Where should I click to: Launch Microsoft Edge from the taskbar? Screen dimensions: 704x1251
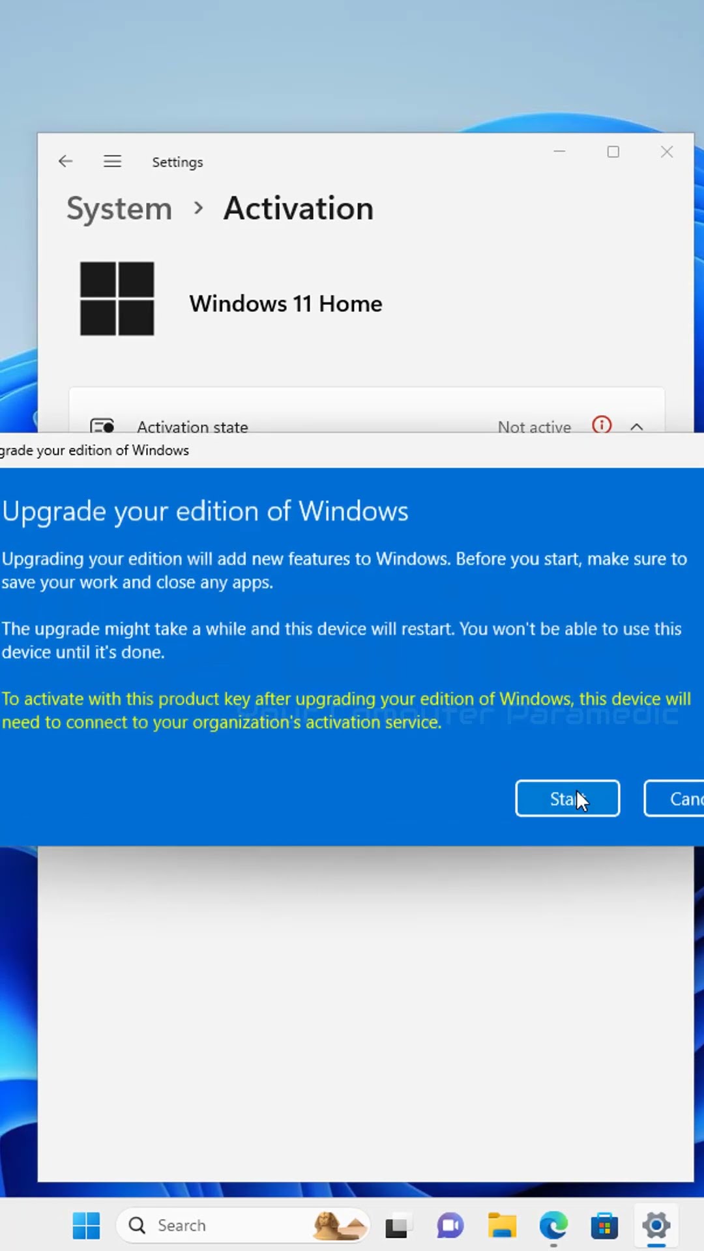553,1226
